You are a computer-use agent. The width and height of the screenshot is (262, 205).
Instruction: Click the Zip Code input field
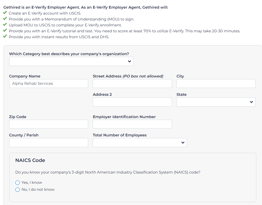pyautogui.click(x=49, y=124)
